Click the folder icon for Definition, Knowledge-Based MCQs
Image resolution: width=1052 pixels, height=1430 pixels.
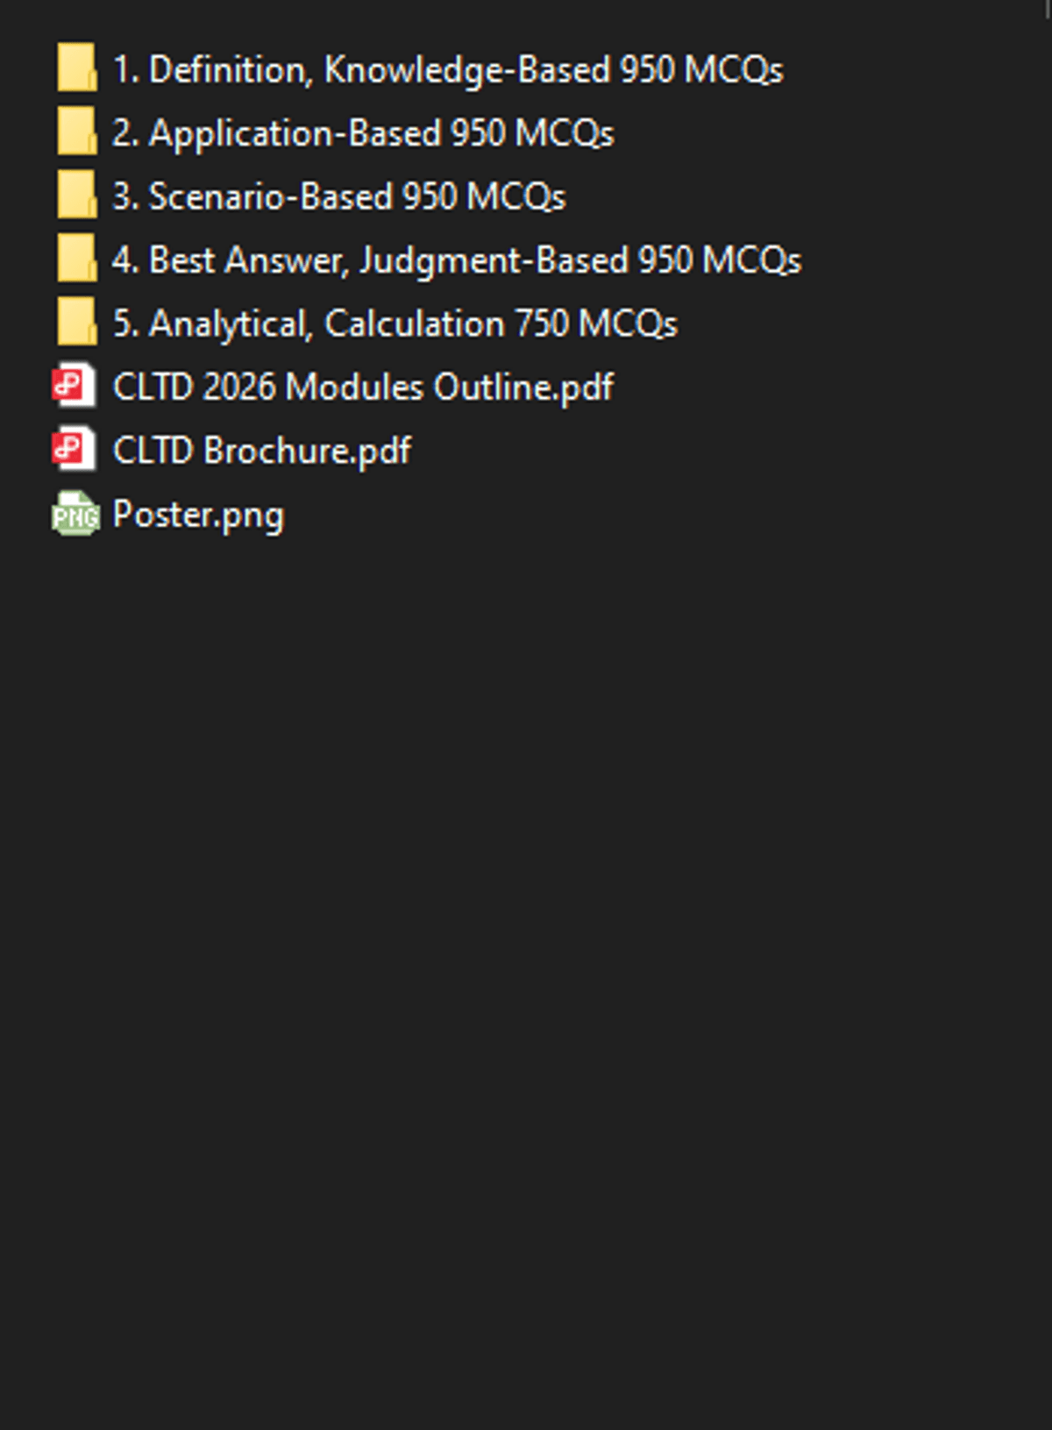coord(76,68)
